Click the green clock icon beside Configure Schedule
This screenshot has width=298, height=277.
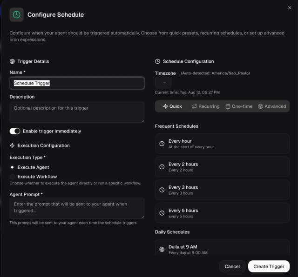tap(17, 14)
